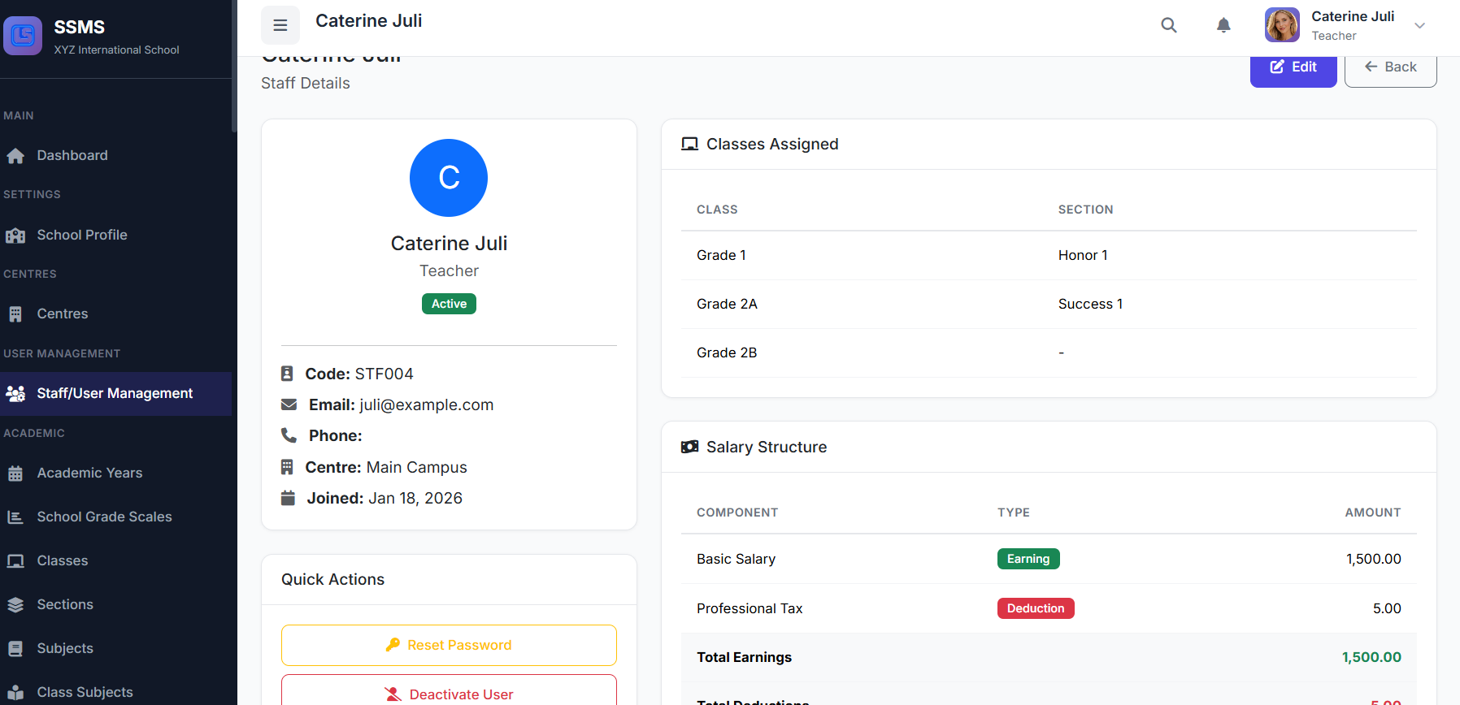Click the School Profile building icon
The height and width of the screenshot is (705, 1460).
click(x=15, y=236)
